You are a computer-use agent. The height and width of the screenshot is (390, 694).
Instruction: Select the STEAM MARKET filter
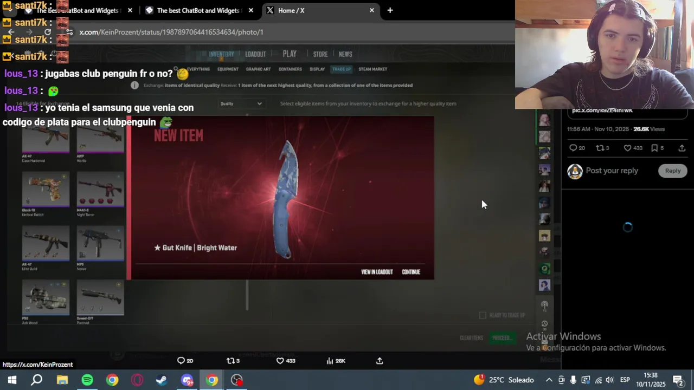tap(372, 69)
